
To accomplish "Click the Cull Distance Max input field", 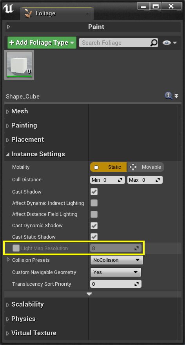I will tap(145, 180).
